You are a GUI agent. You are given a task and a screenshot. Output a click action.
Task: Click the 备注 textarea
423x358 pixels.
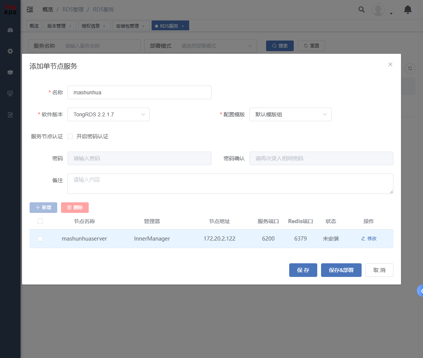[x=230, y=184]
